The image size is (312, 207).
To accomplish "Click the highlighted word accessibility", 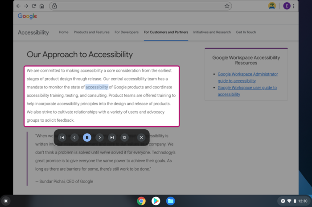I will pos(97,87).
